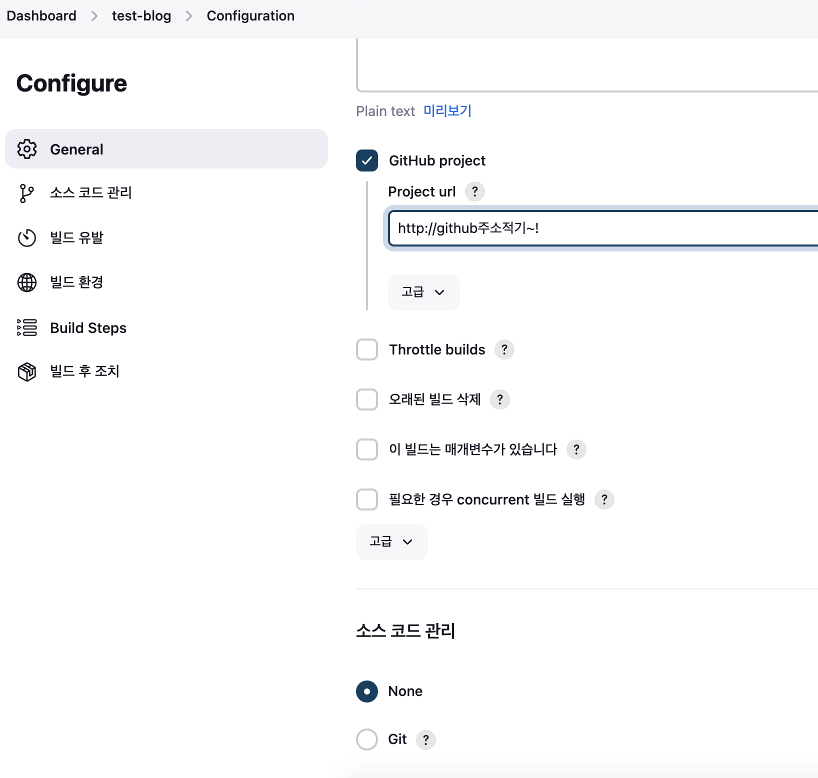
Task: Click the 미리보기 preview link
Action: (x=447, y=110)
